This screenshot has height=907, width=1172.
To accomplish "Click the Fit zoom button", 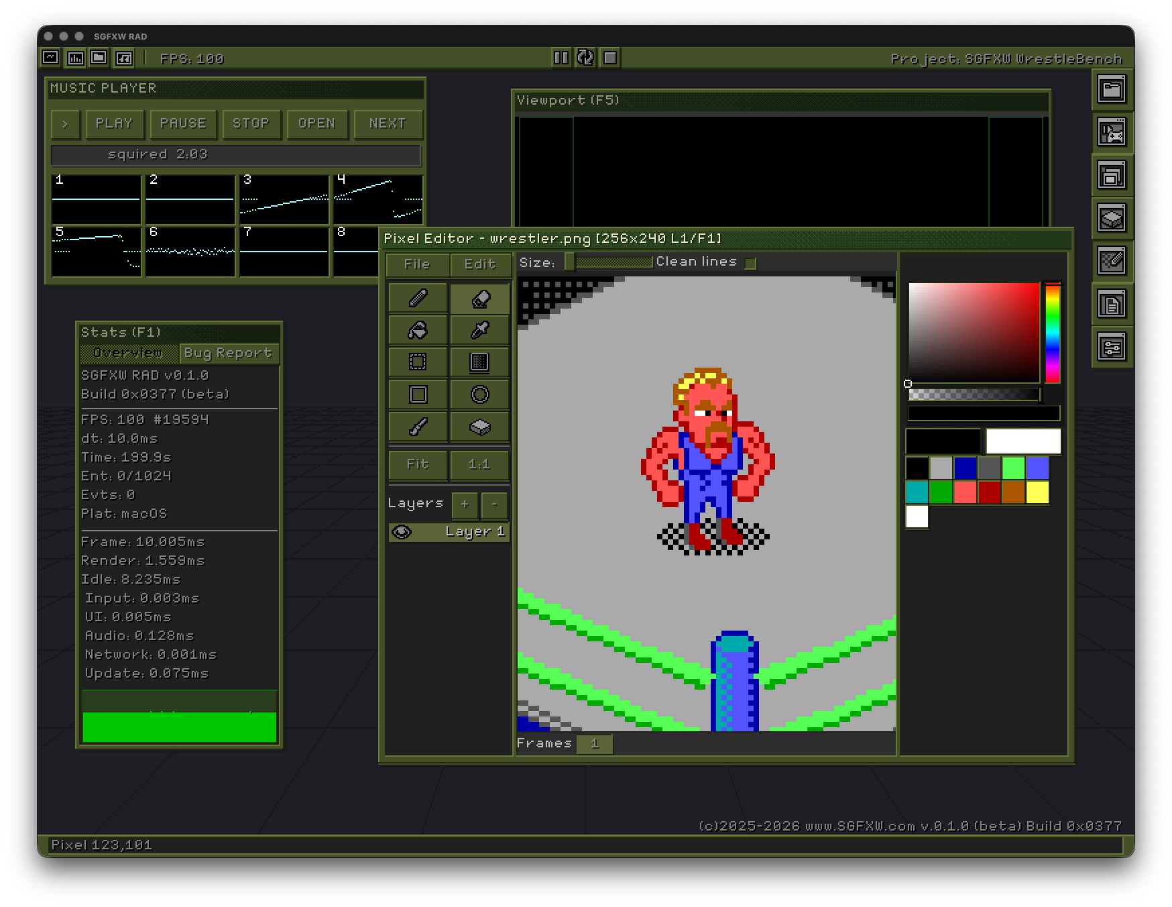I will point(418,464).
